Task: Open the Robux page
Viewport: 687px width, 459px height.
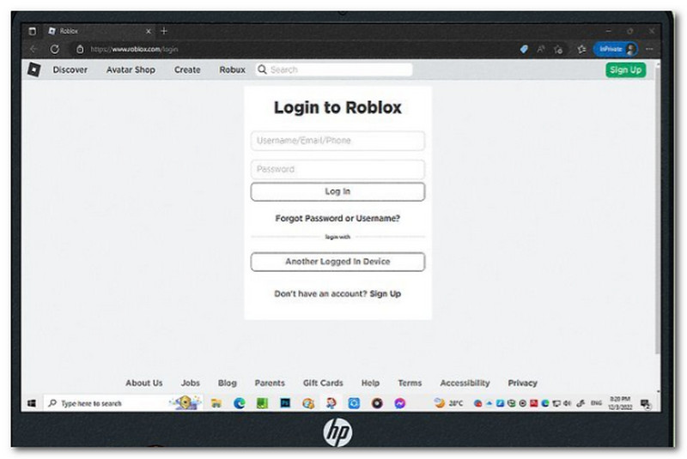Action: point(232,70)
